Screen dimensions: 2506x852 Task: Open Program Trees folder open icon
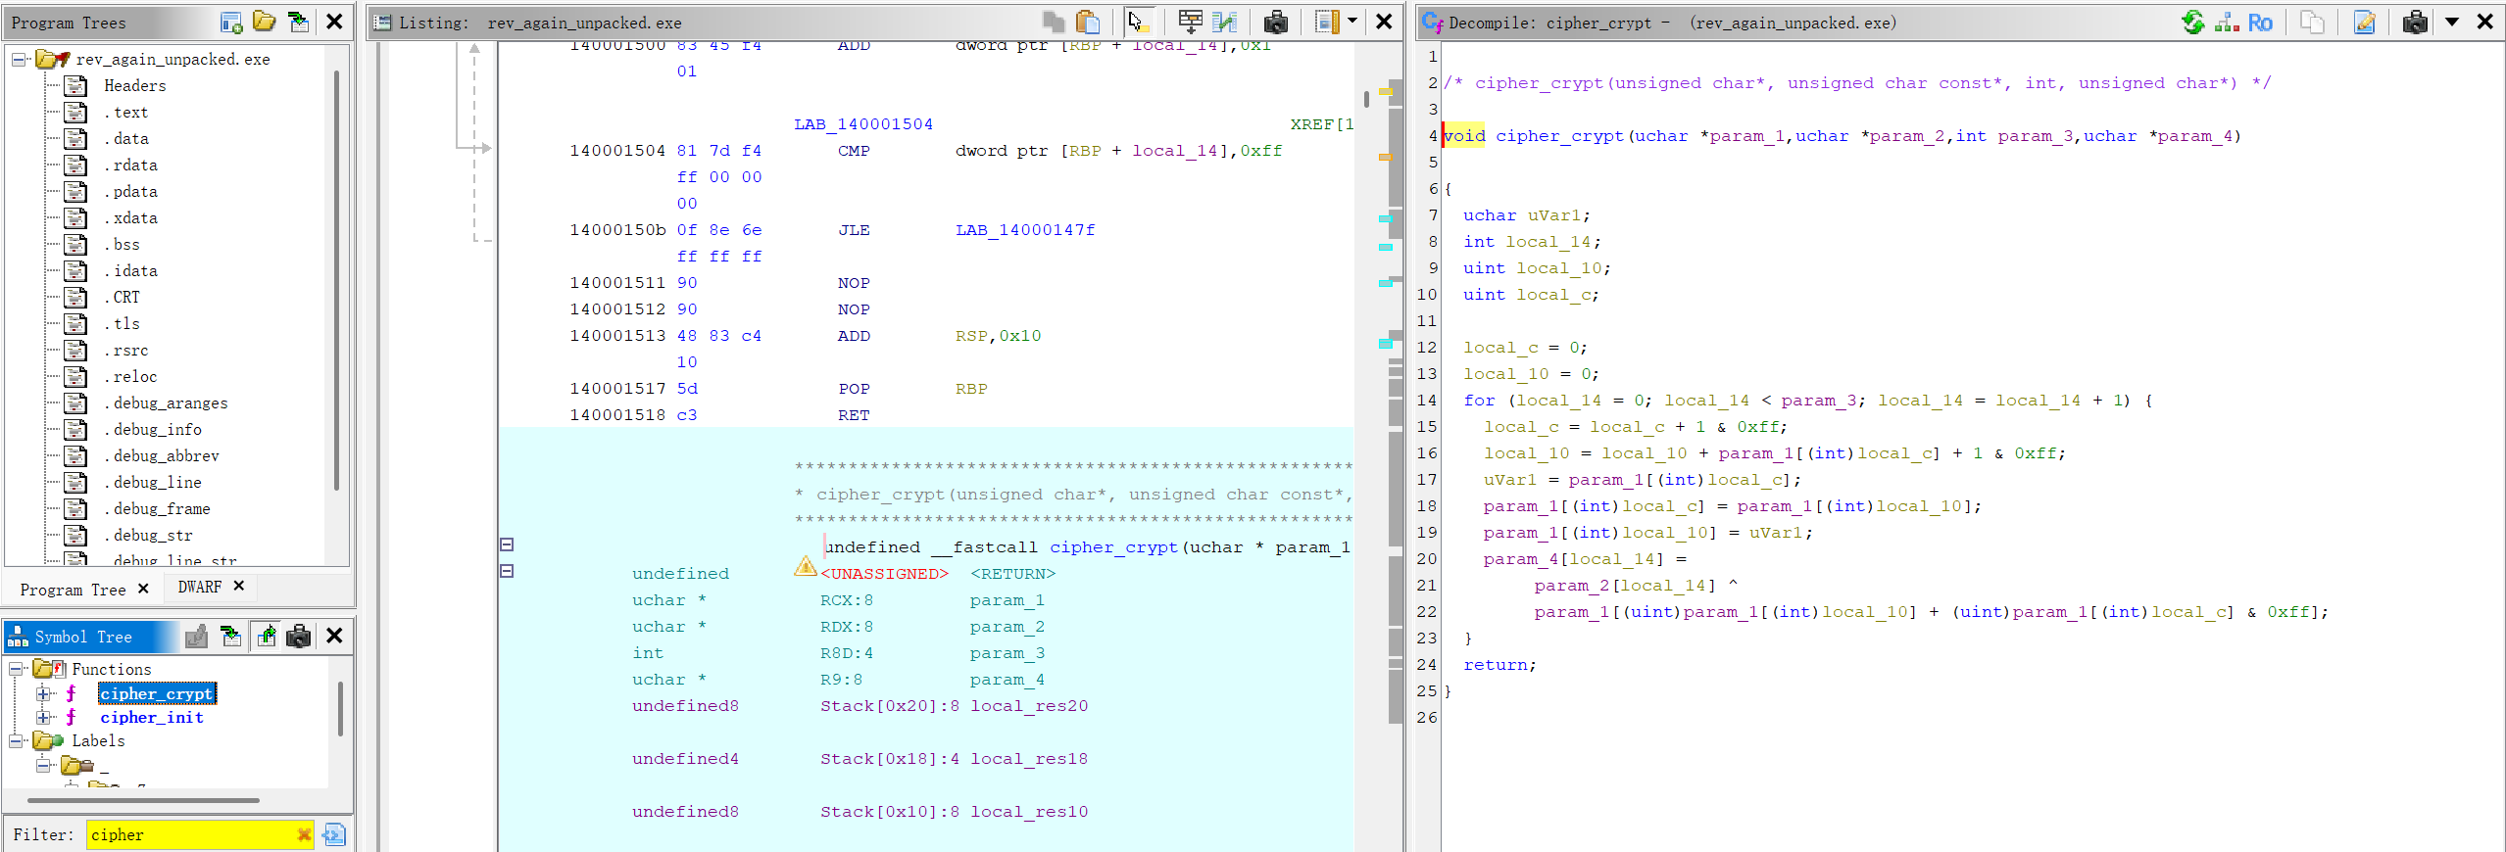coord(264,22)
